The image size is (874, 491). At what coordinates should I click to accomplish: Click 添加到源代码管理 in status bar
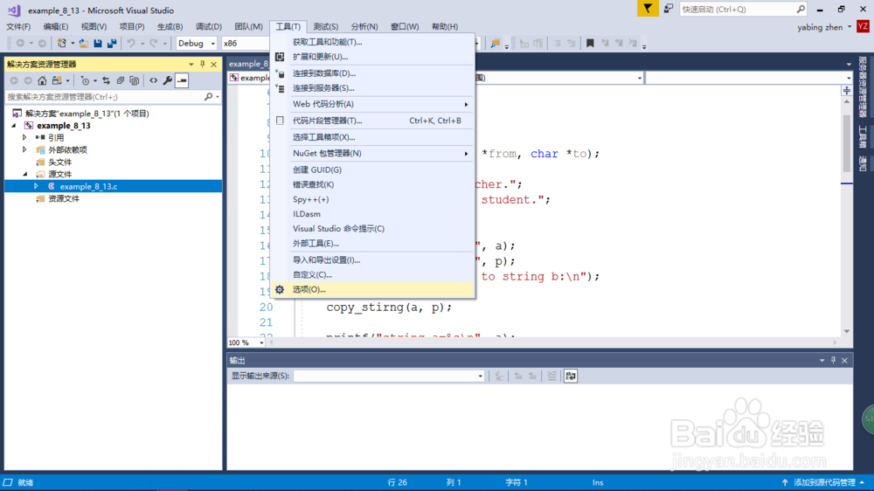(x=824, y=482)
